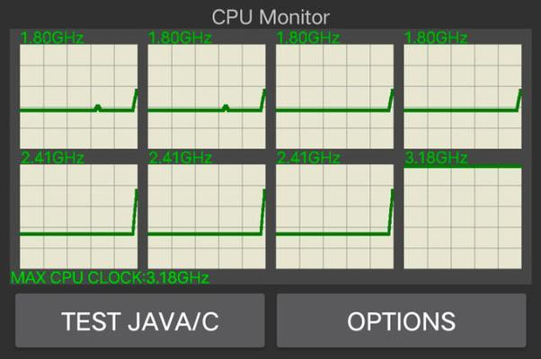
Task: Click the small spike in first core graph
Action: pos(98,108)
